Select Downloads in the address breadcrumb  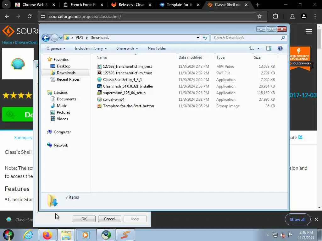(x=100, y=38)
